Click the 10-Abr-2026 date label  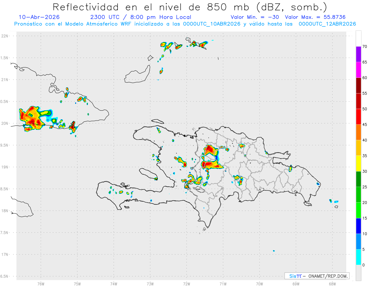pos(39,17)
